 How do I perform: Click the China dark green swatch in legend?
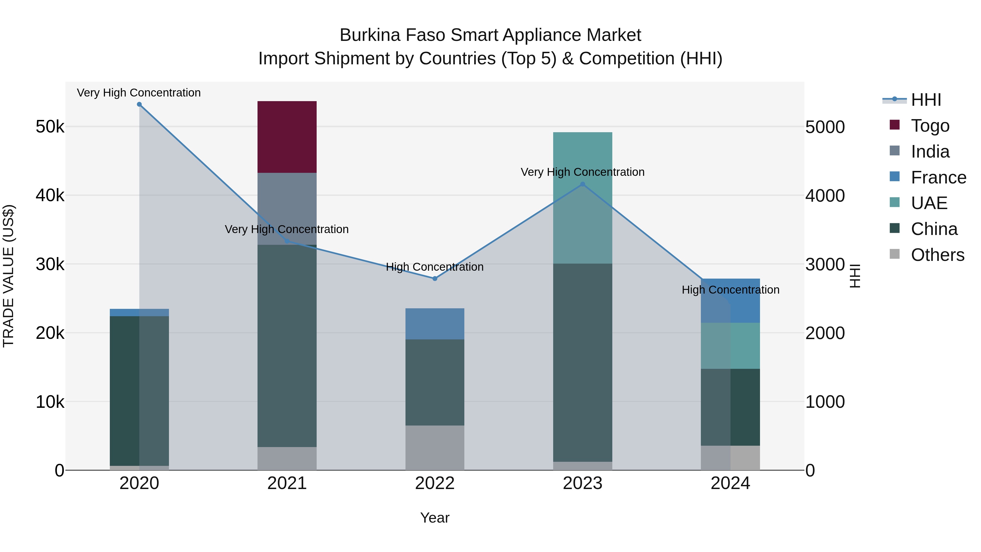point(895,228)
